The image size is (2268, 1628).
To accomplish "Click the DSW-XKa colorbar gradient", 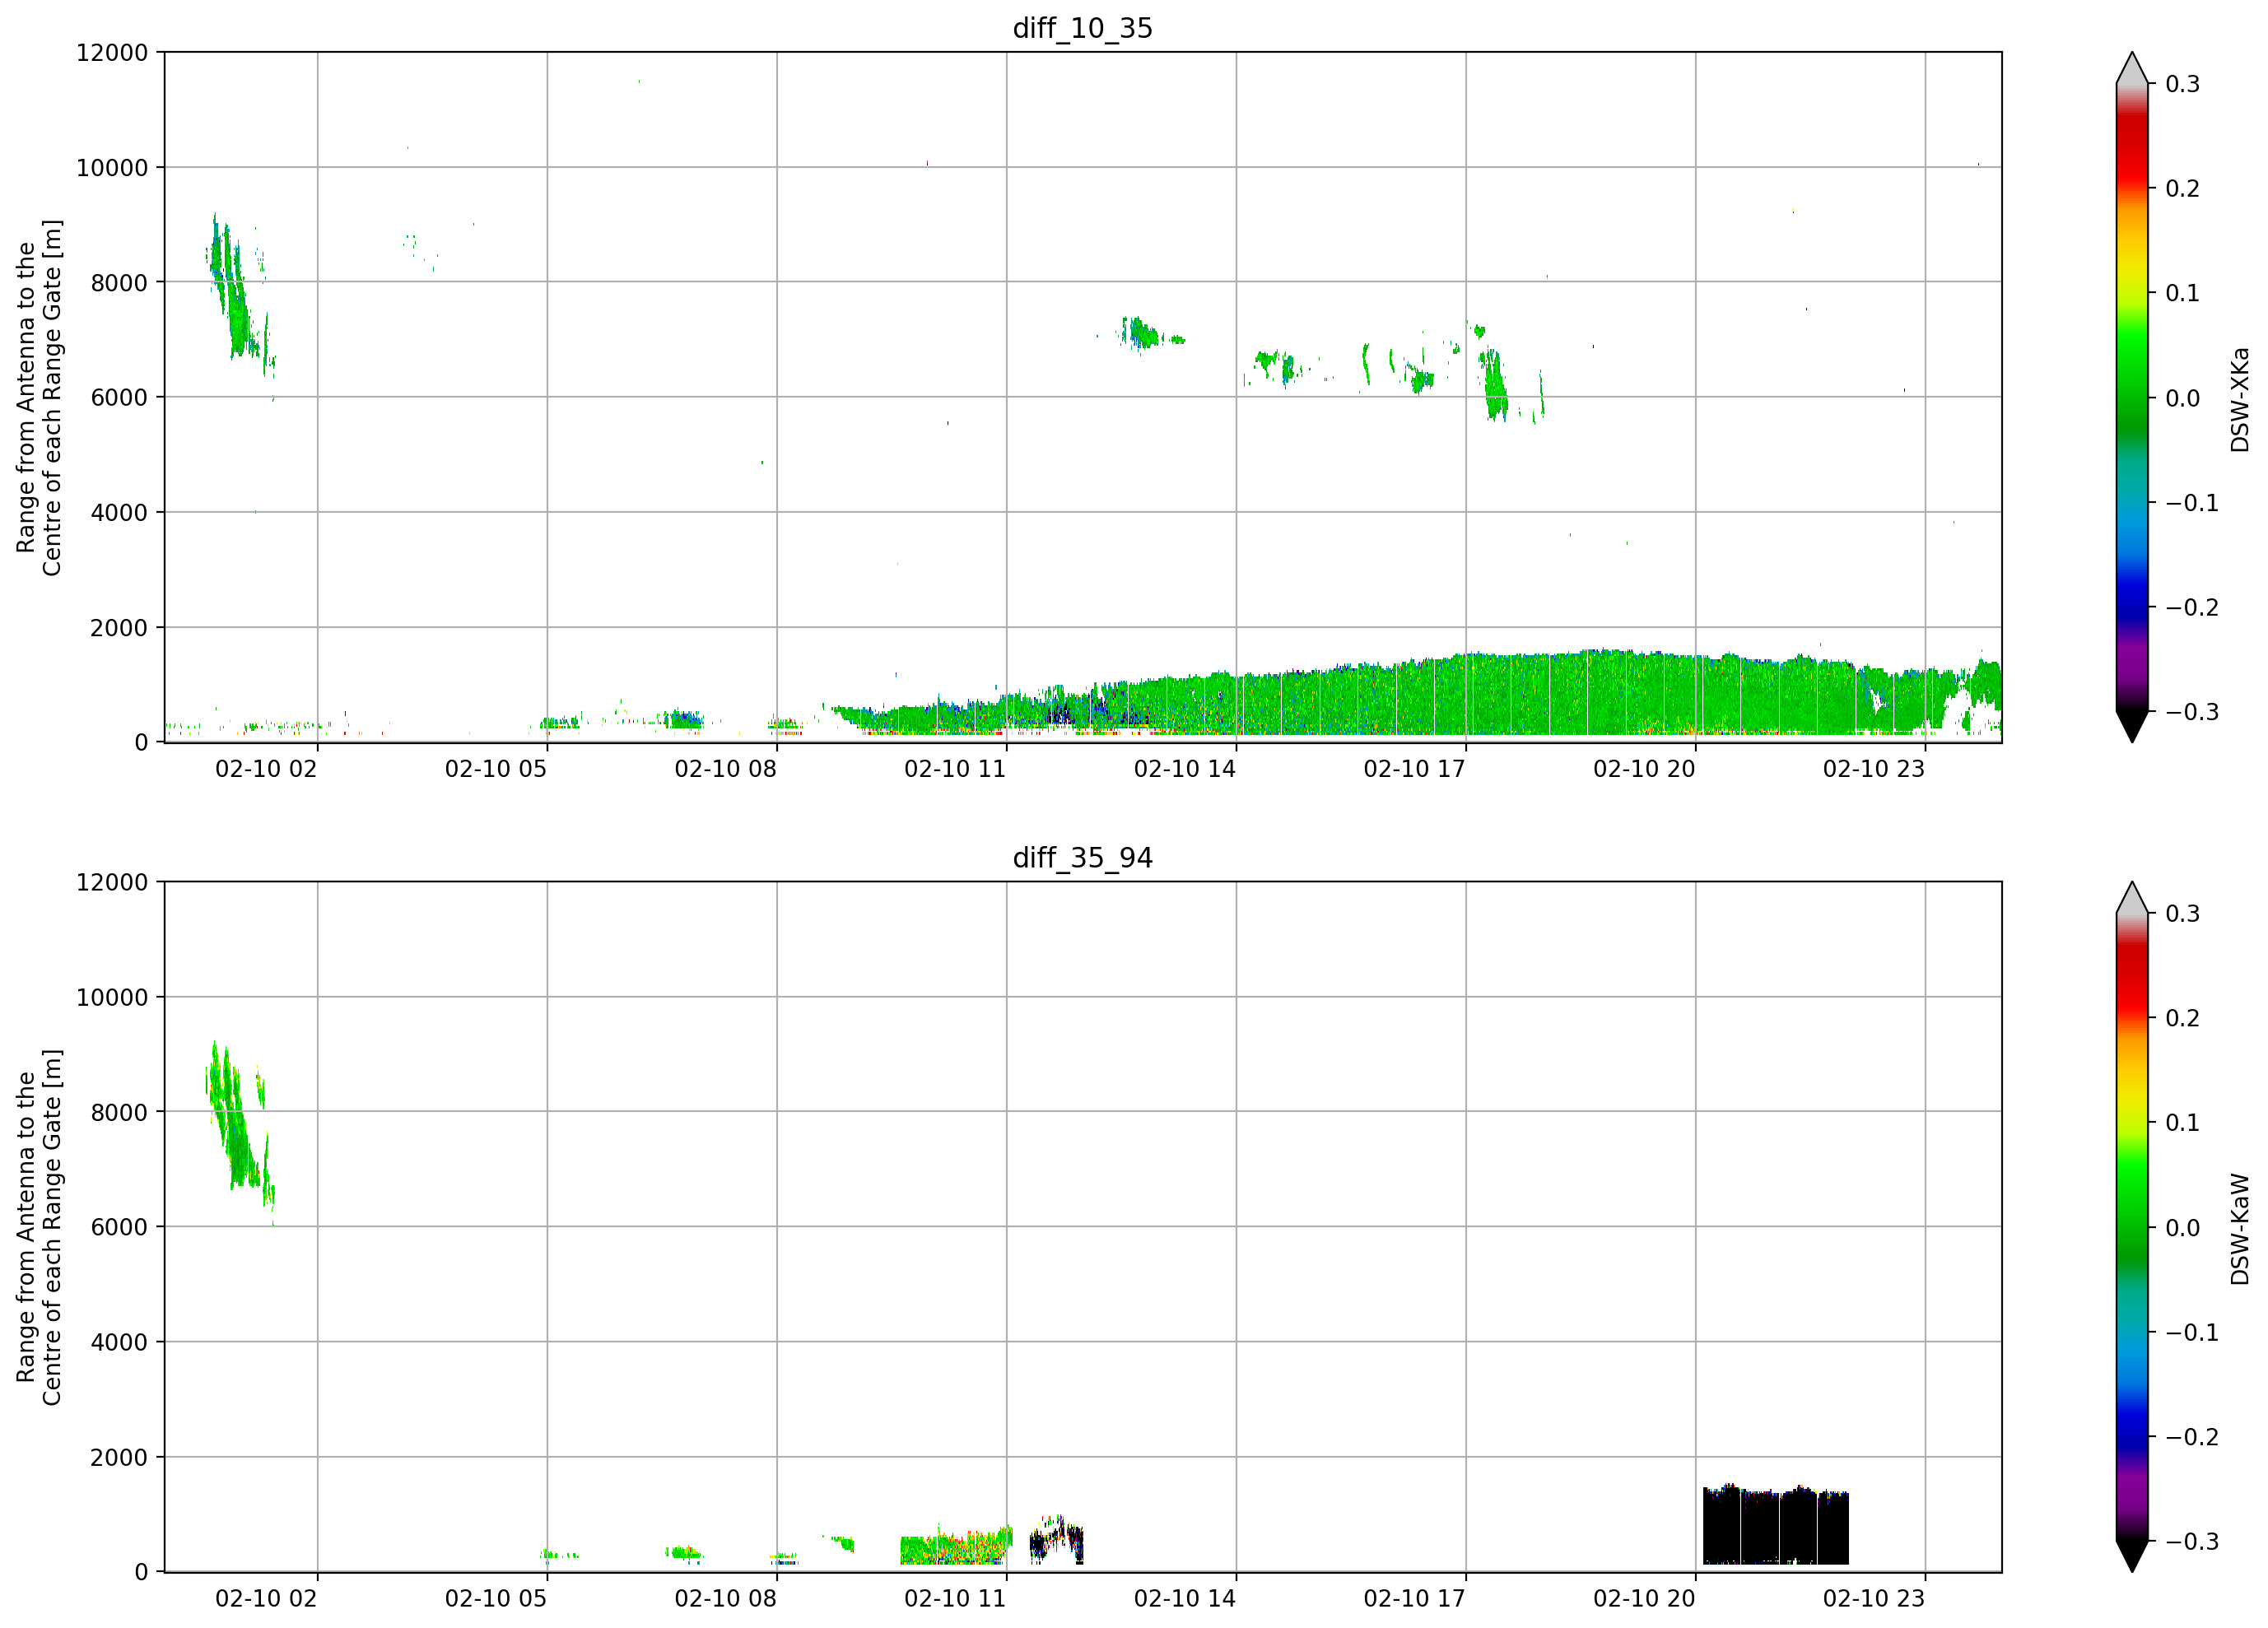I will [2132, 397].
